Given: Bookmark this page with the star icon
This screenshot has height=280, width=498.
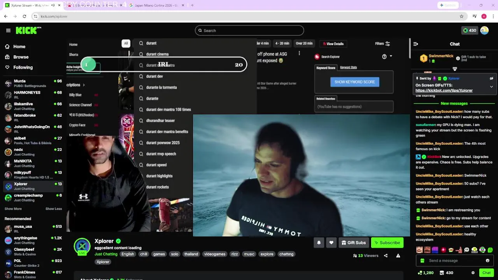Looking at the screenshot, I should tap(461, 16).
